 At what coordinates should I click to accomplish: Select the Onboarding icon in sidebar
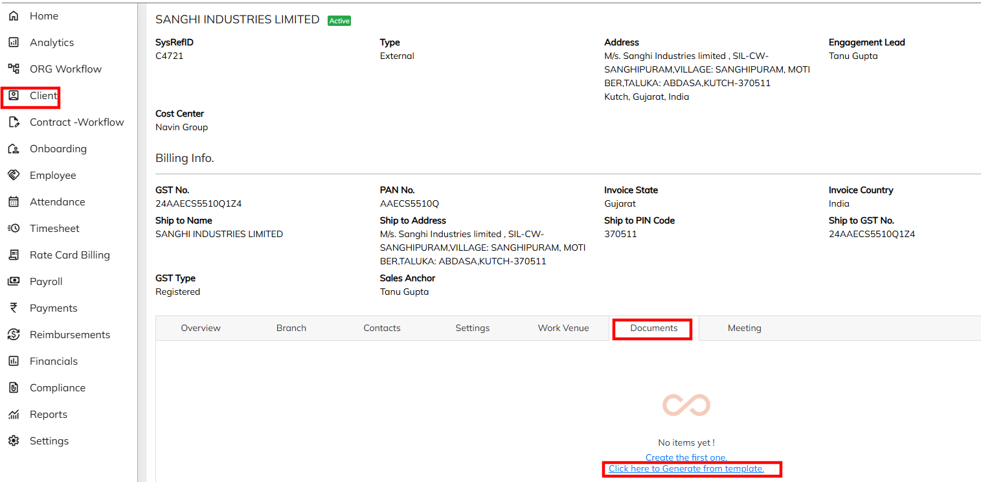[14, 148]
